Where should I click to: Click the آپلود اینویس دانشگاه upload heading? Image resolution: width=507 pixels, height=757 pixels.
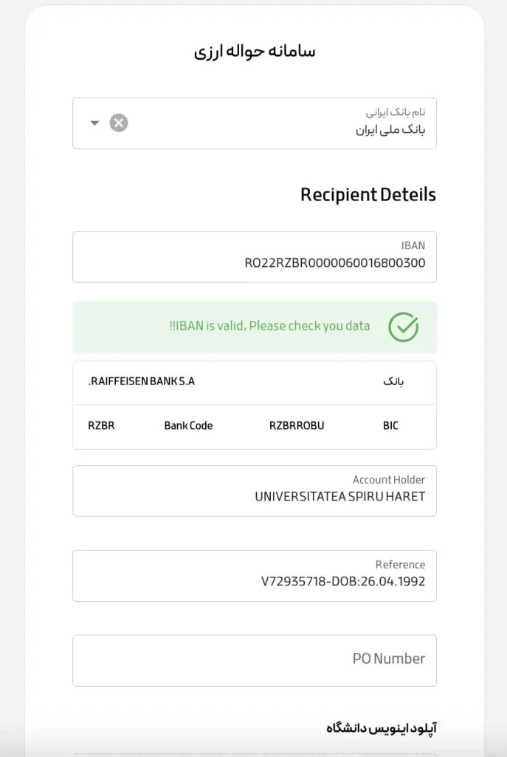(382, 727)
